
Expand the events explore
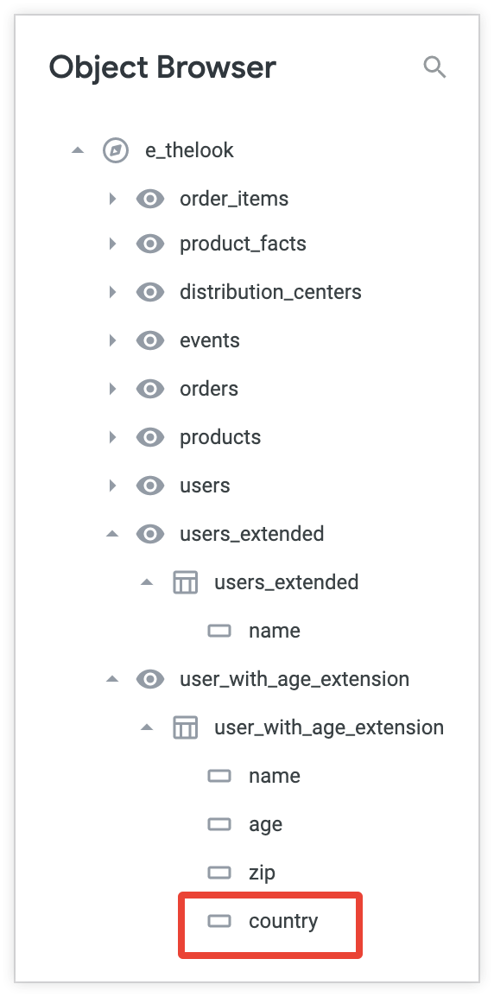click(x=112, y=340)
